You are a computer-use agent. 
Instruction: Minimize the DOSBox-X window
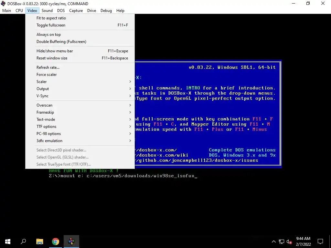294,3
